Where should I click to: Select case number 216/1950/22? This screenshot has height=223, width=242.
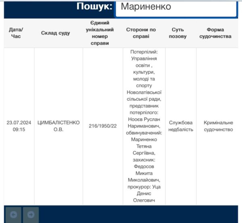[103, 126]
